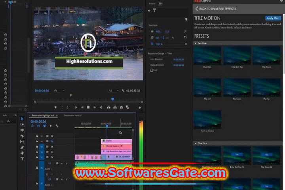Screen dimensions: 285x190
Task: Go back to Universe Effects
Action: click(x=216, y=9)
